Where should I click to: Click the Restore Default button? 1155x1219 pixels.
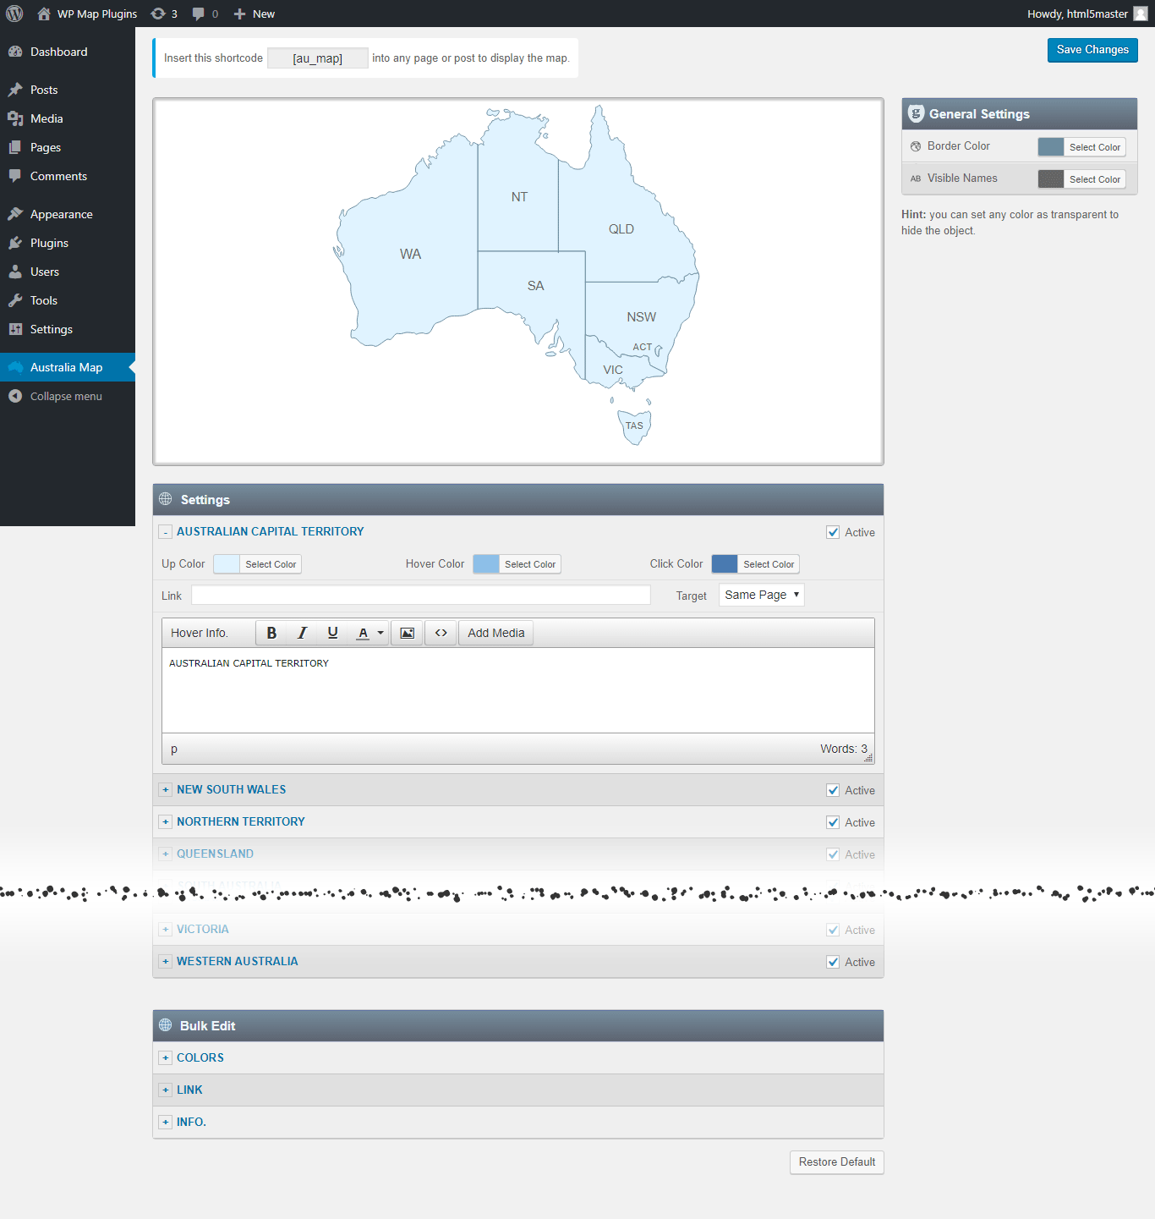[x=837, y=1162]
